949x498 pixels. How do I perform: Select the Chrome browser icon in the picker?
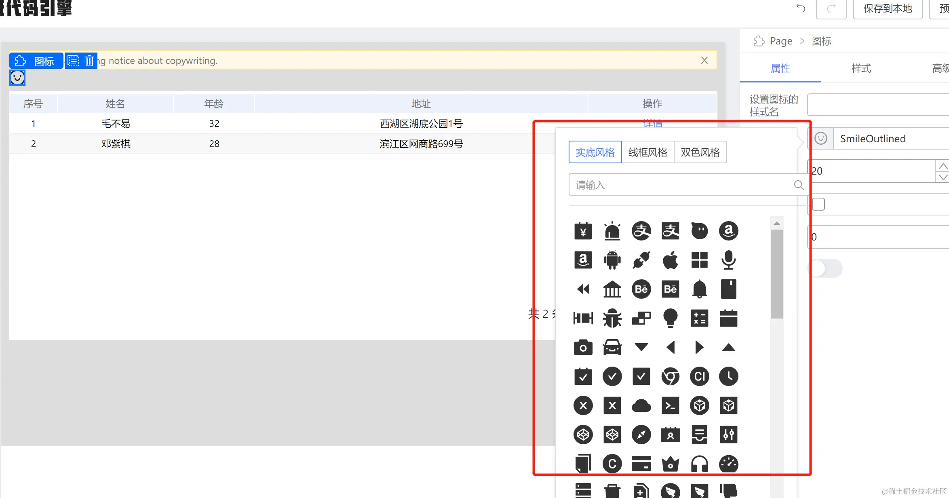point(671,376)
